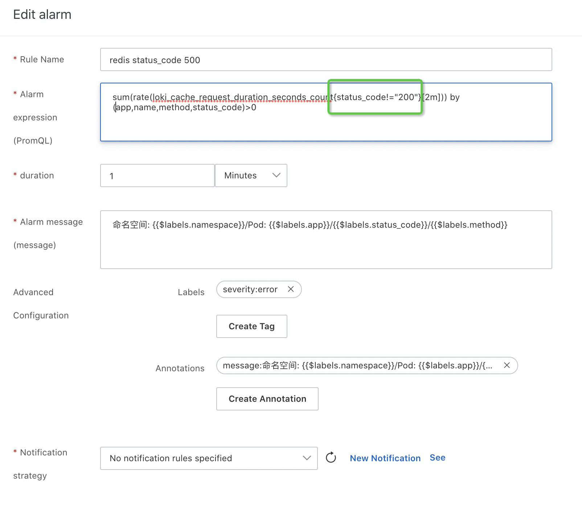The image size is (582, 512).
Task: Open New Notification link
Action: tap(385, 458)
